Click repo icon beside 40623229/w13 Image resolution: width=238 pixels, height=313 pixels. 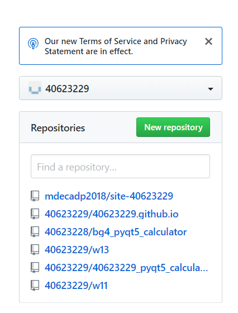[x=35, y=250]
